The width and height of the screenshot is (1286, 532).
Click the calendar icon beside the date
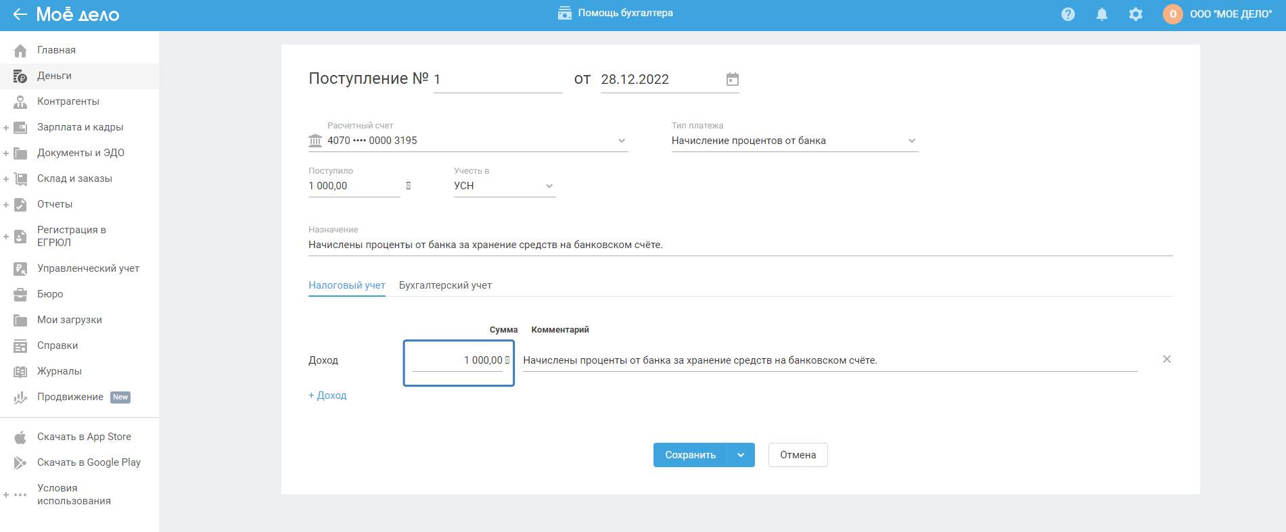tap(732, 79)
